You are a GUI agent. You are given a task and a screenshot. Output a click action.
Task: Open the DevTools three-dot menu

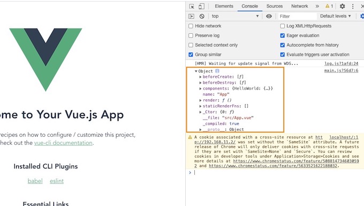coord(353,6)
